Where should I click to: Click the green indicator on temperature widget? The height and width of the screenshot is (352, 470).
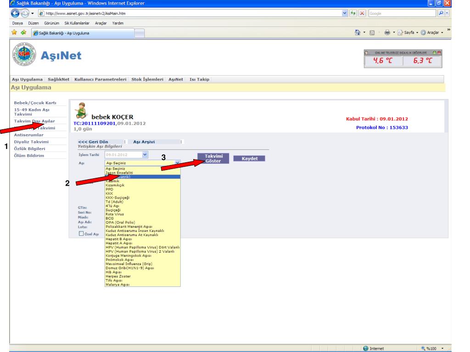pyautogui.click(x=434, y=53)
